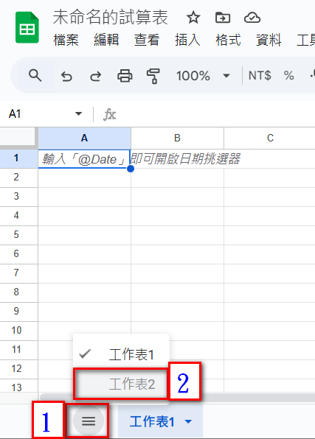
Task: Rename the title 未命名的試算表
Action: pos(110,17)
